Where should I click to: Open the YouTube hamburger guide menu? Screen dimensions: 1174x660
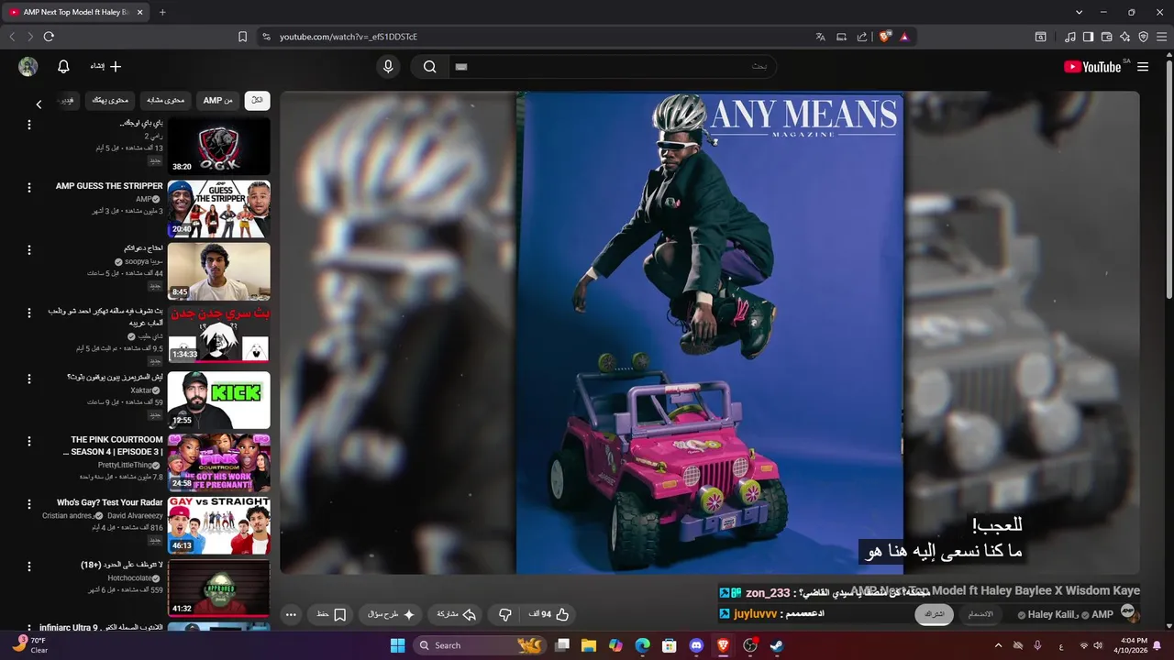(x=1143, y=67)
